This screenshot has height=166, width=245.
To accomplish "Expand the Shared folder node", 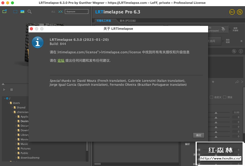I will 12,107.
